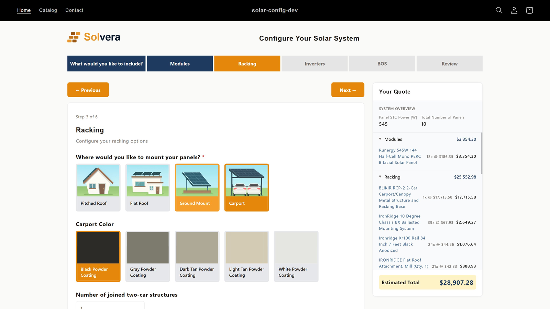Switch to the Review step tab

[450, 64]
